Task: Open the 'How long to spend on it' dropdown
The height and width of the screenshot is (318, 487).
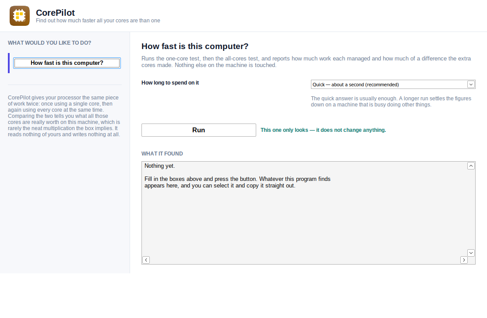Action: click(x=393, y=85)
